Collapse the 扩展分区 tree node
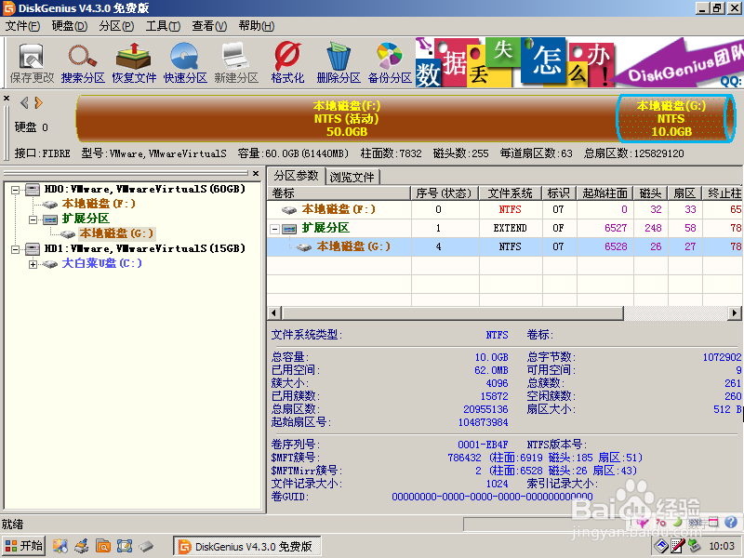This screenshot has height=558, width=744. 32,219
